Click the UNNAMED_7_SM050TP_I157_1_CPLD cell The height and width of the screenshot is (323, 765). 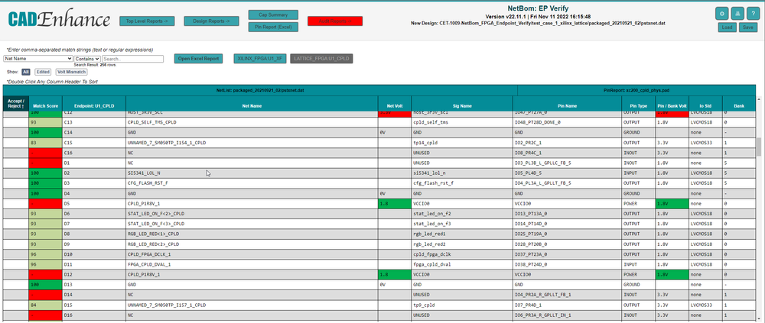coord(252,305)
